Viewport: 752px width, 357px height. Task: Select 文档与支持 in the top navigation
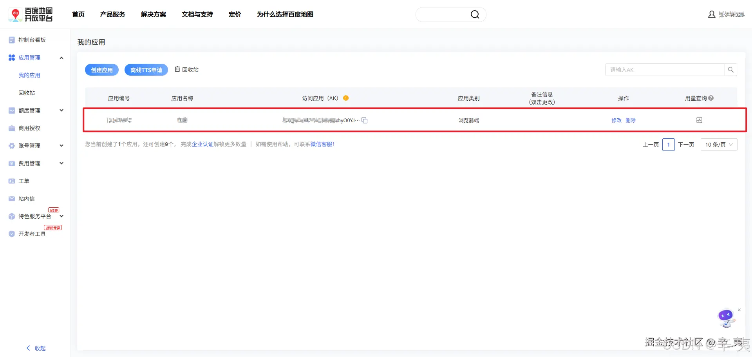(x=197, y=14)
